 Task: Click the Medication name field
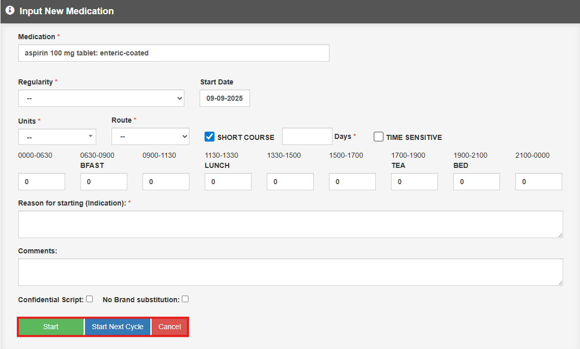point(174,53)
